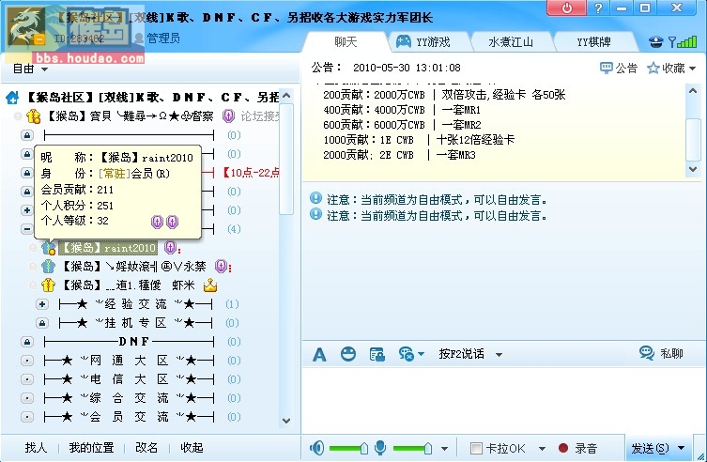The image size is (707, 462).
Task: Expand the 网通大区 channel node
Action: 27,361
